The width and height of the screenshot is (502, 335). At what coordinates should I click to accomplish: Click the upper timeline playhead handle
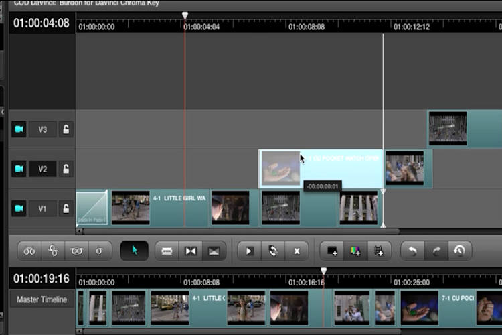(x=185, y=15)
